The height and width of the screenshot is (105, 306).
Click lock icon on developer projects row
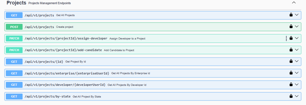coord(291,84)
